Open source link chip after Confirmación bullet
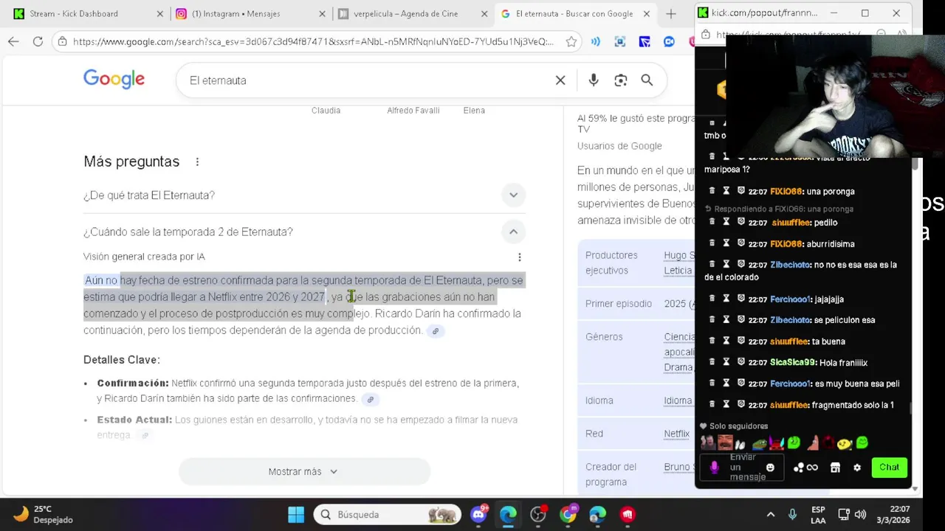Image resolution: width=945 pixels, height=531 pixels. point(371,399)
